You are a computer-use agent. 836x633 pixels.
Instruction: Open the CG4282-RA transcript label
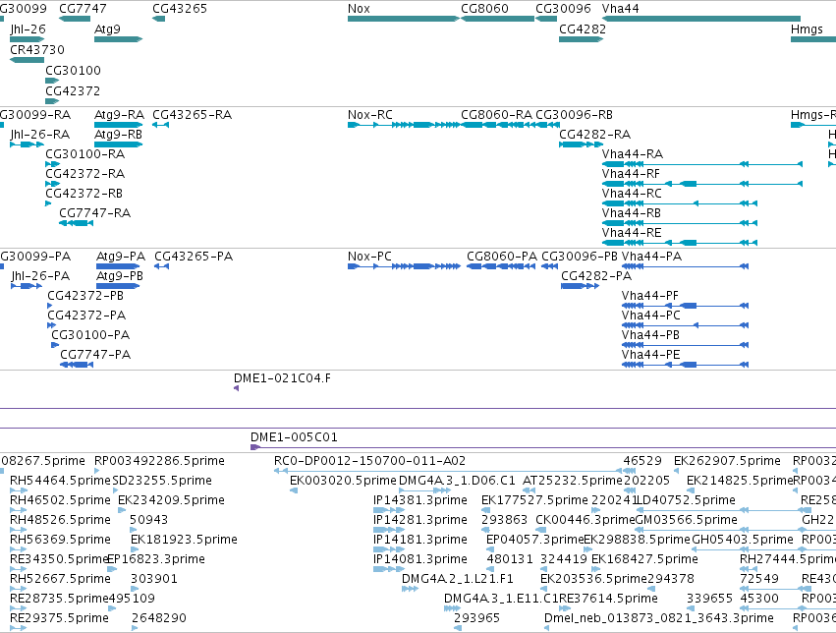click(594, 135)
